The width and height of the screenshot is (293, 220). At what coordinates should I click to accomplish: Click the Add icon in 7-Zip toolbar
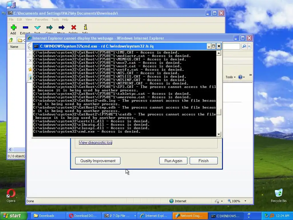tap(13, 27)
